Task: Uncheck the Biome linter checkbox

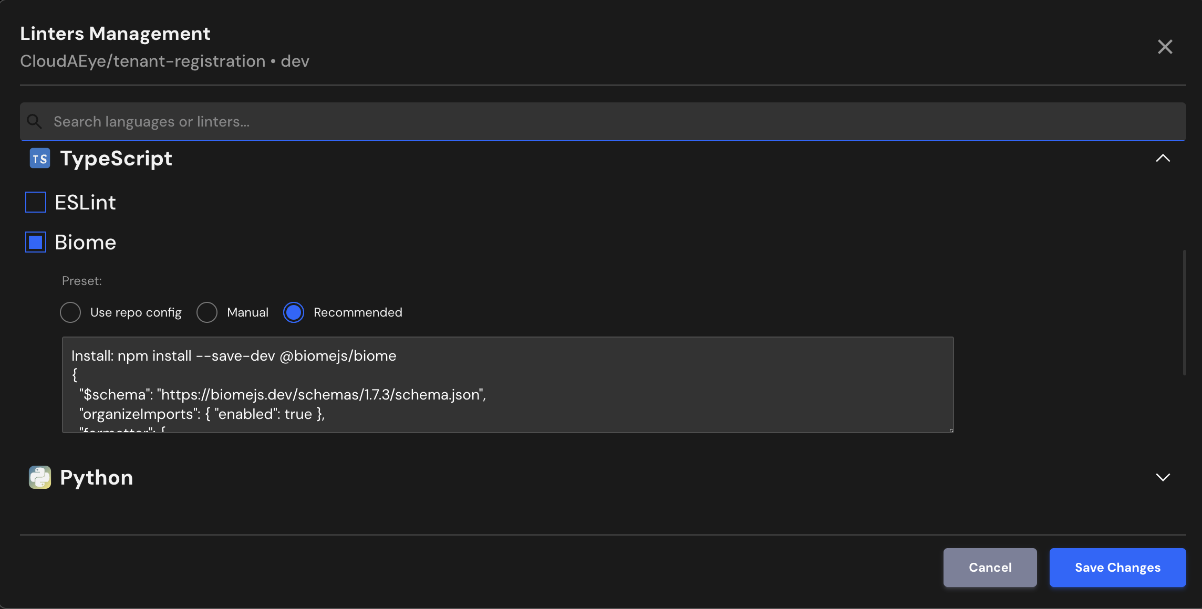Action: coord(36,242)
